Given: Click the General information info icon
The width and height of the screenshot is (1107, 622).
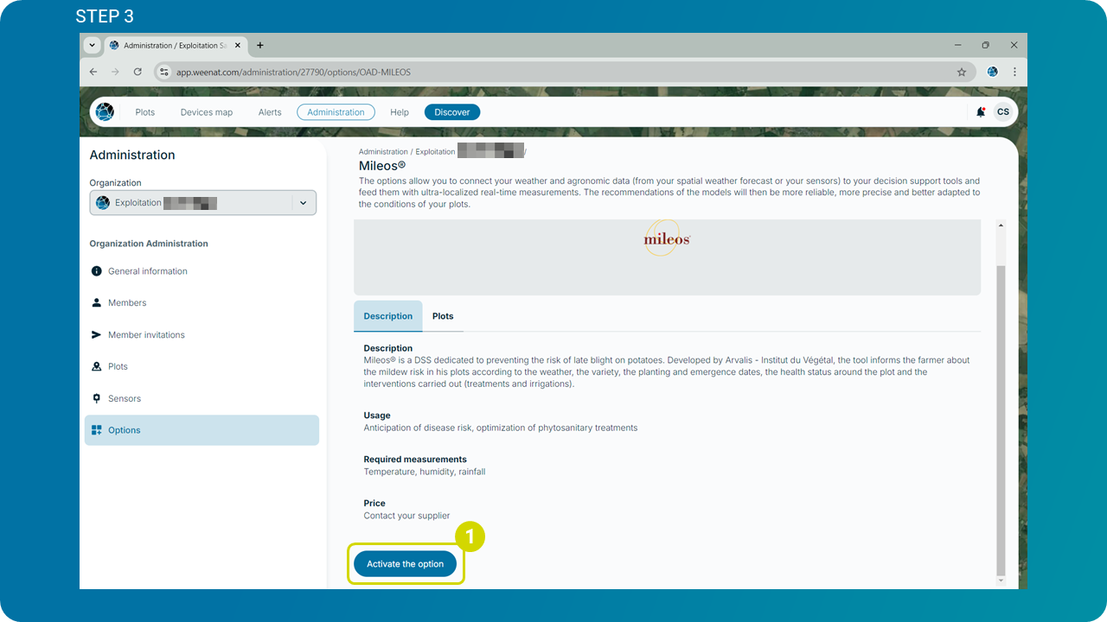Looking at the screenshot, I should tap(97, 271).
